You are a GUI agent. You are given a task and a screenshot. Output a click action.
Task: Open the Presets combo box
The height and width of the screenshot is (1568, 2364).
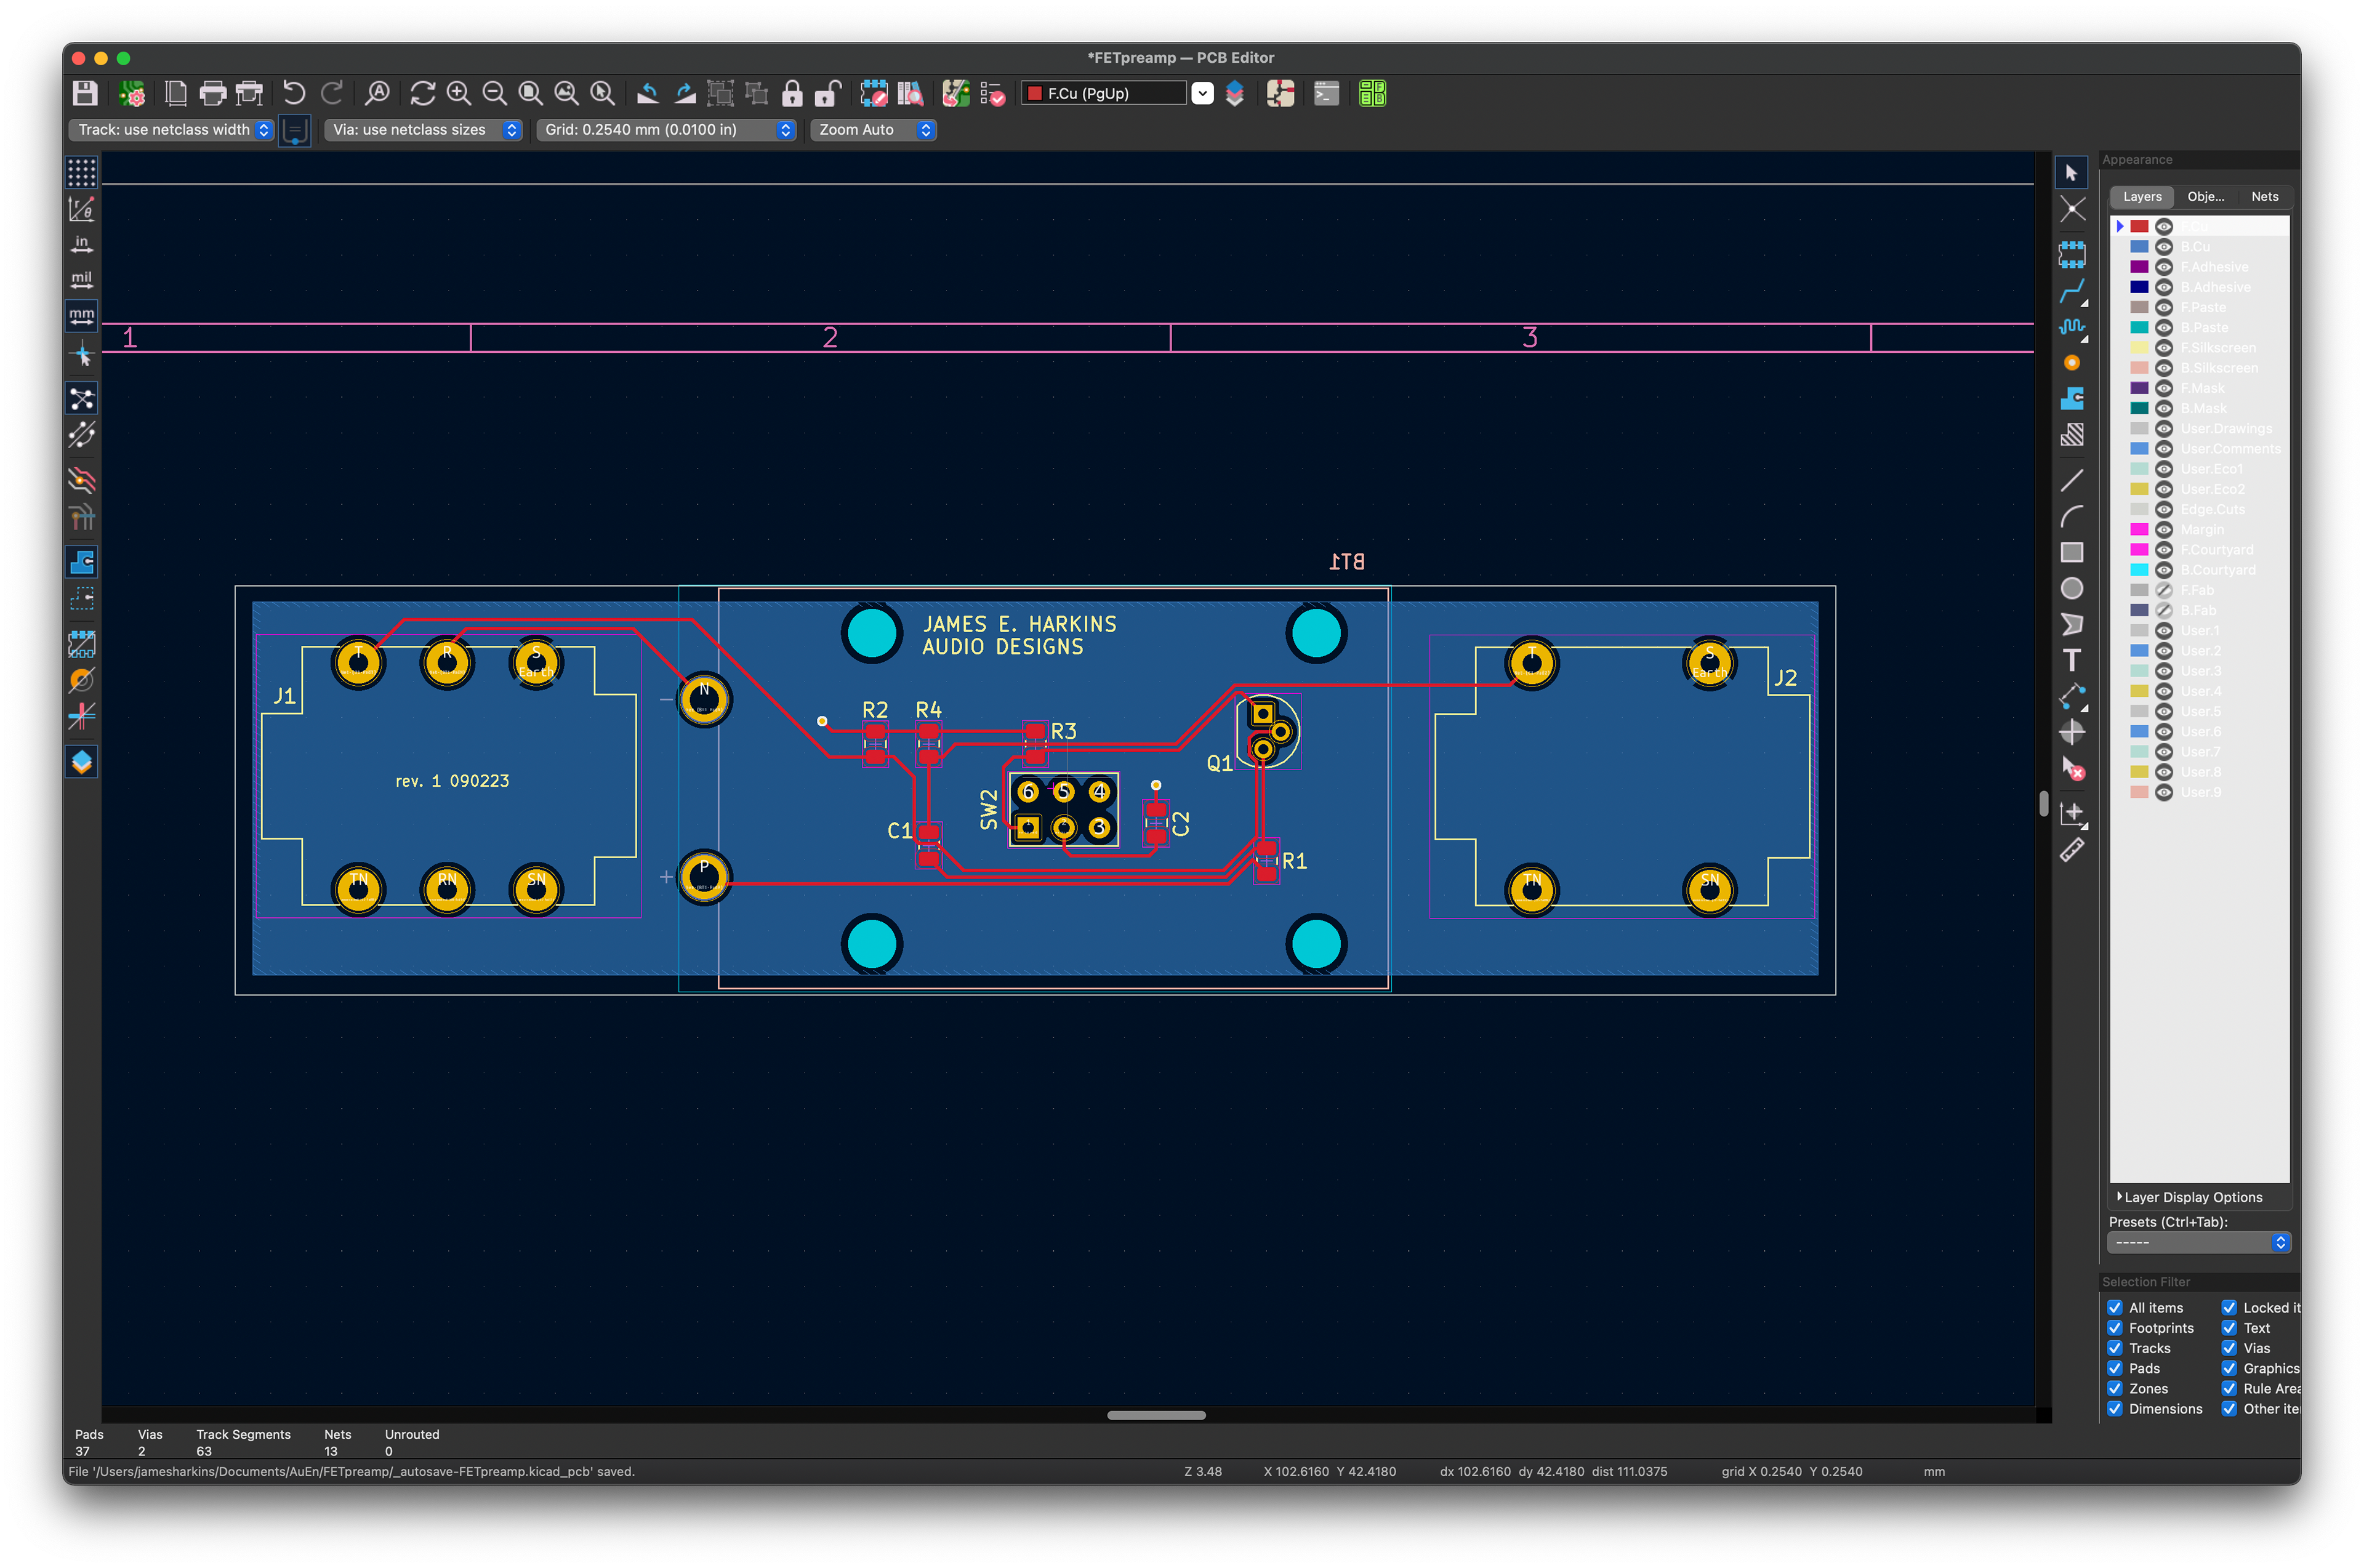(2198, 1242)
